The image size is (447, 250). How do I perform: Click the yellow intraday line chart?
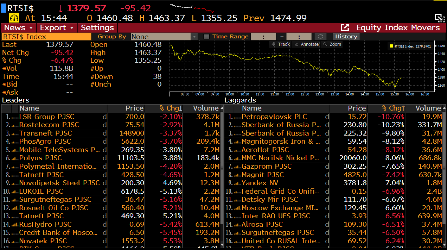[286, 66]
